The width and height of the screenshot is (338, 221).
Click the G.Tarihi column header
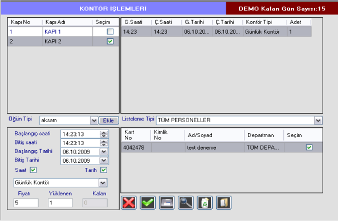point(197,22)
